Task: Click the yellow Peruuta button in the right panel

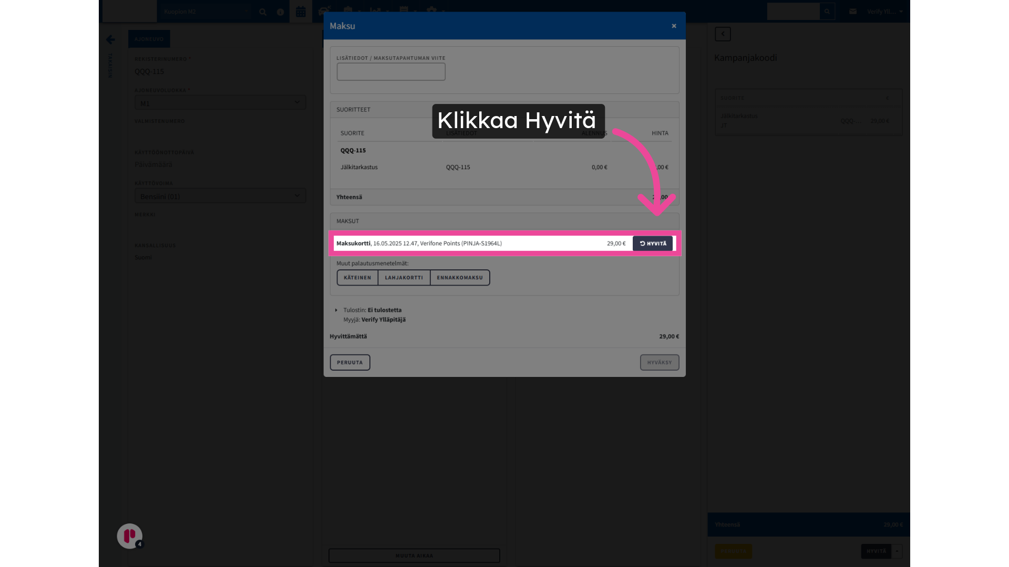Action: click(x=733, y=551)
